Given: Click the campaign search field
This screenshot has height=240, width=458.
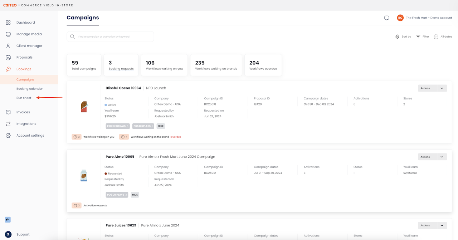Looking at the screenshot, I should point(110,36).
